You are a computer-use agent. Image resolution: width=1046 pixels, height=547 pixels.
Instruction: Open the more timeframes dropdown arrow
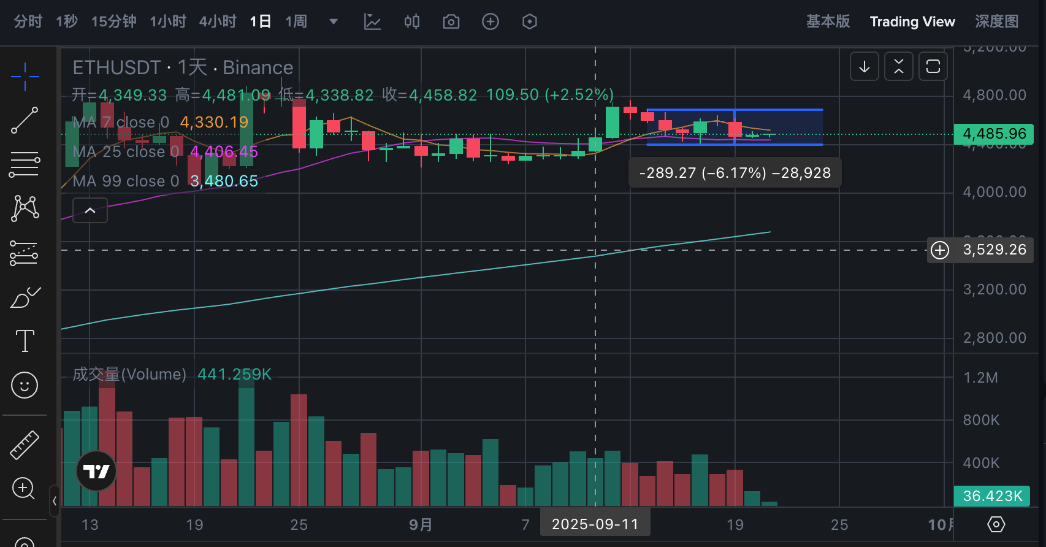(x=334, y=22)
